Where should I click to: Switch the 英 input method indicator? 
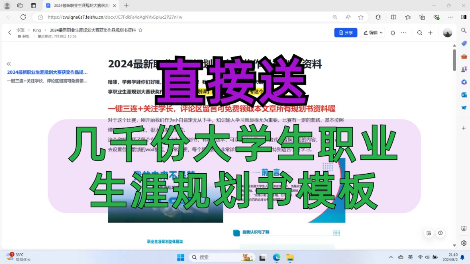(410, 257)
